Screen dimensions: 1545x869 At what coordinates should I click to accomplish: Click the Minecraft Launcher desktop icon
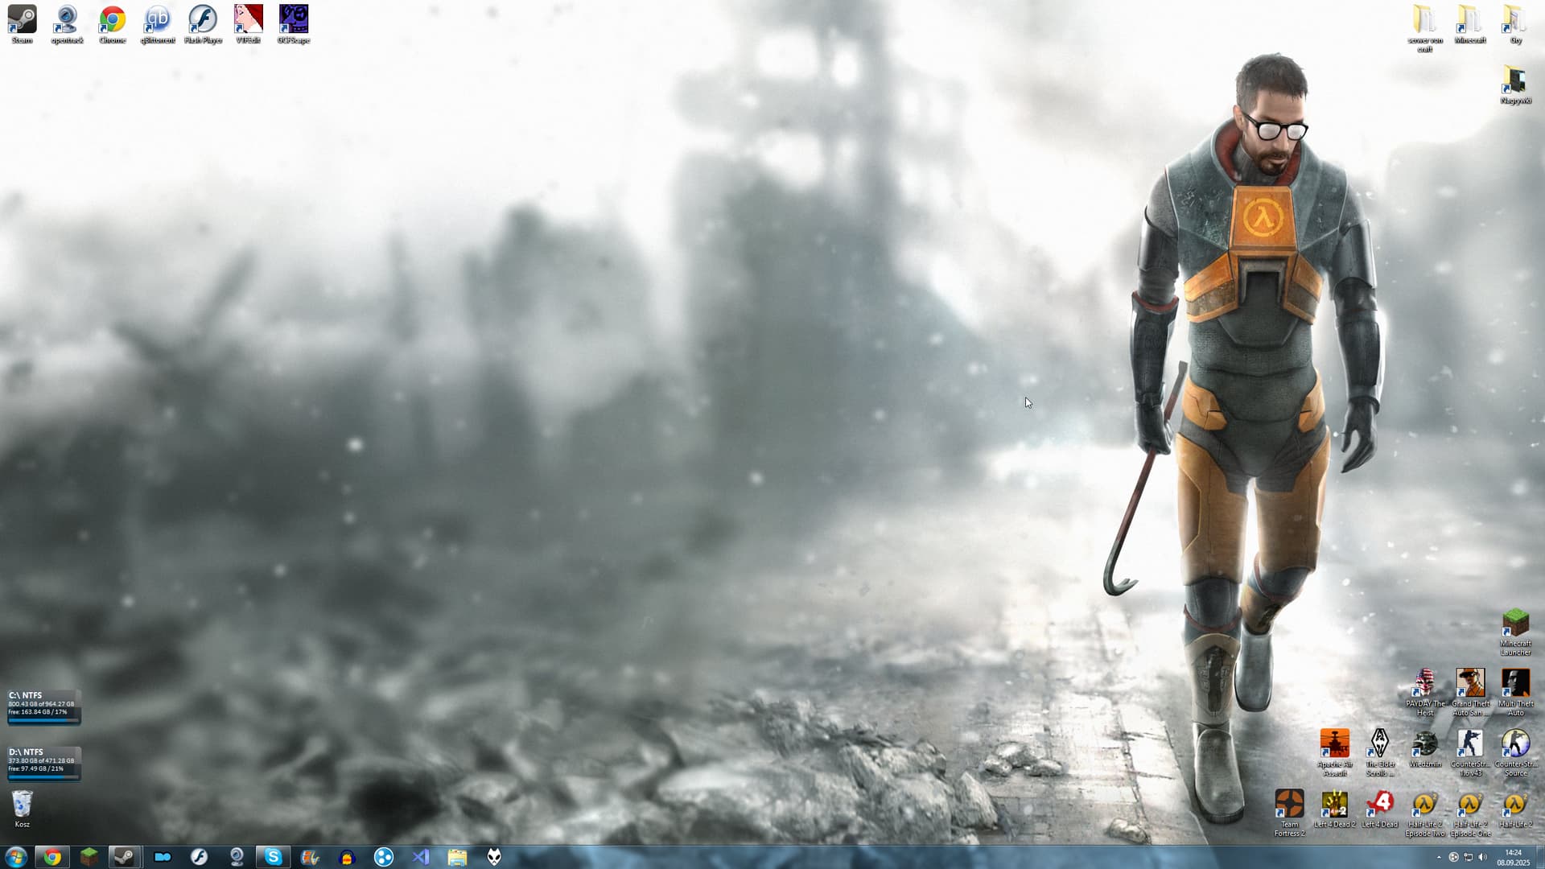coord(1515,624)
